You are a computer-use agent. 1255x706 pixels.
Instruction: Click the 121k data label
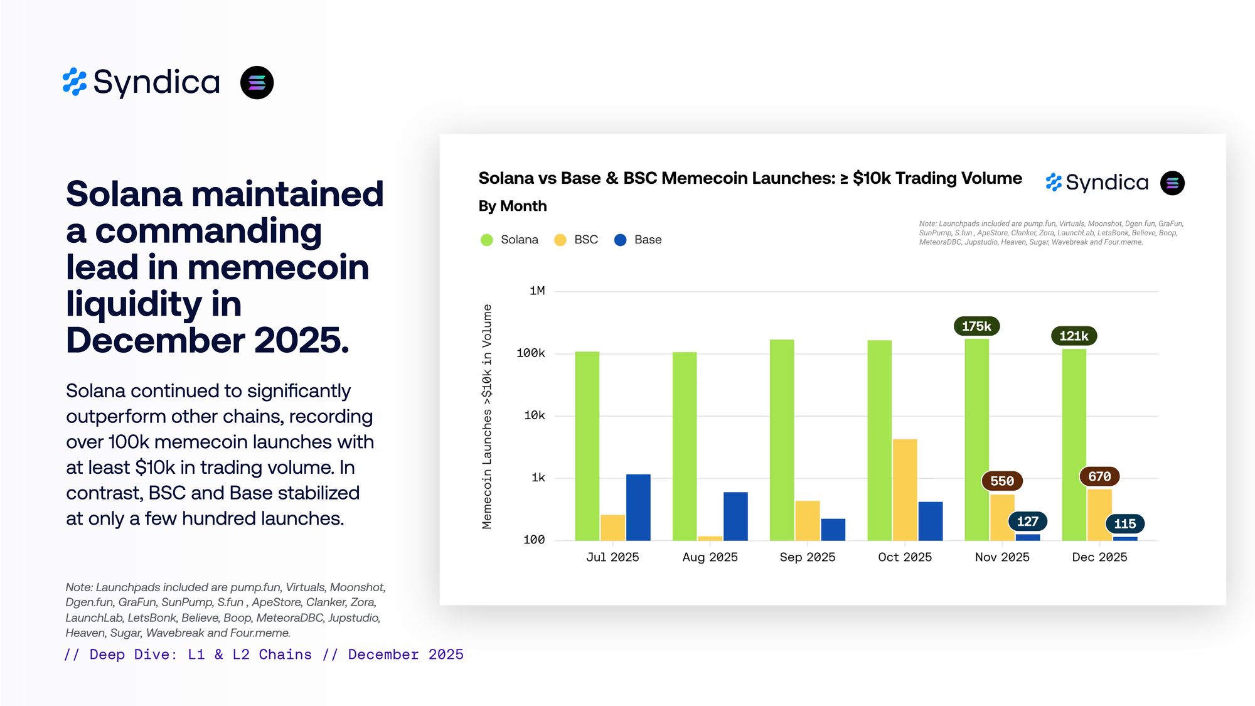pos(1074,336)
